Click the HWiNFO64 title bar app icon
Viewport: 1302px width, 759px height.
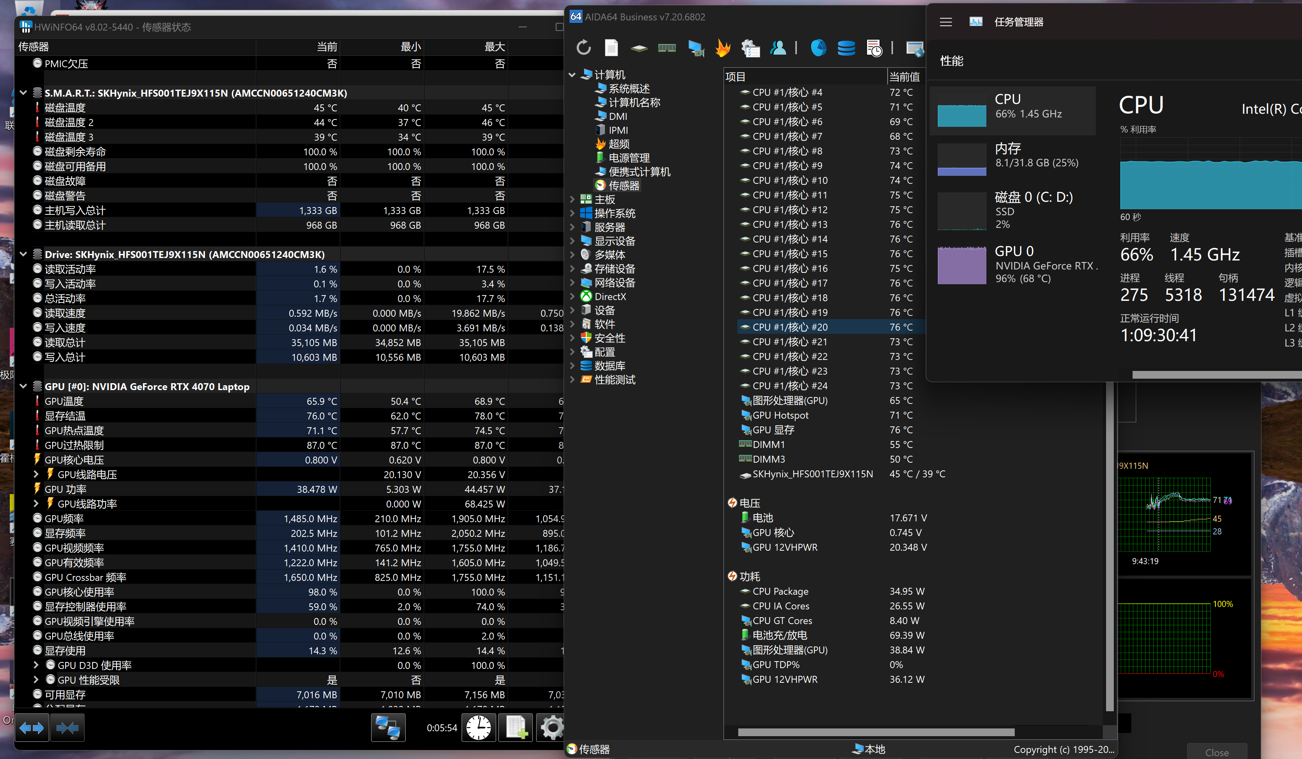[26, 27]
